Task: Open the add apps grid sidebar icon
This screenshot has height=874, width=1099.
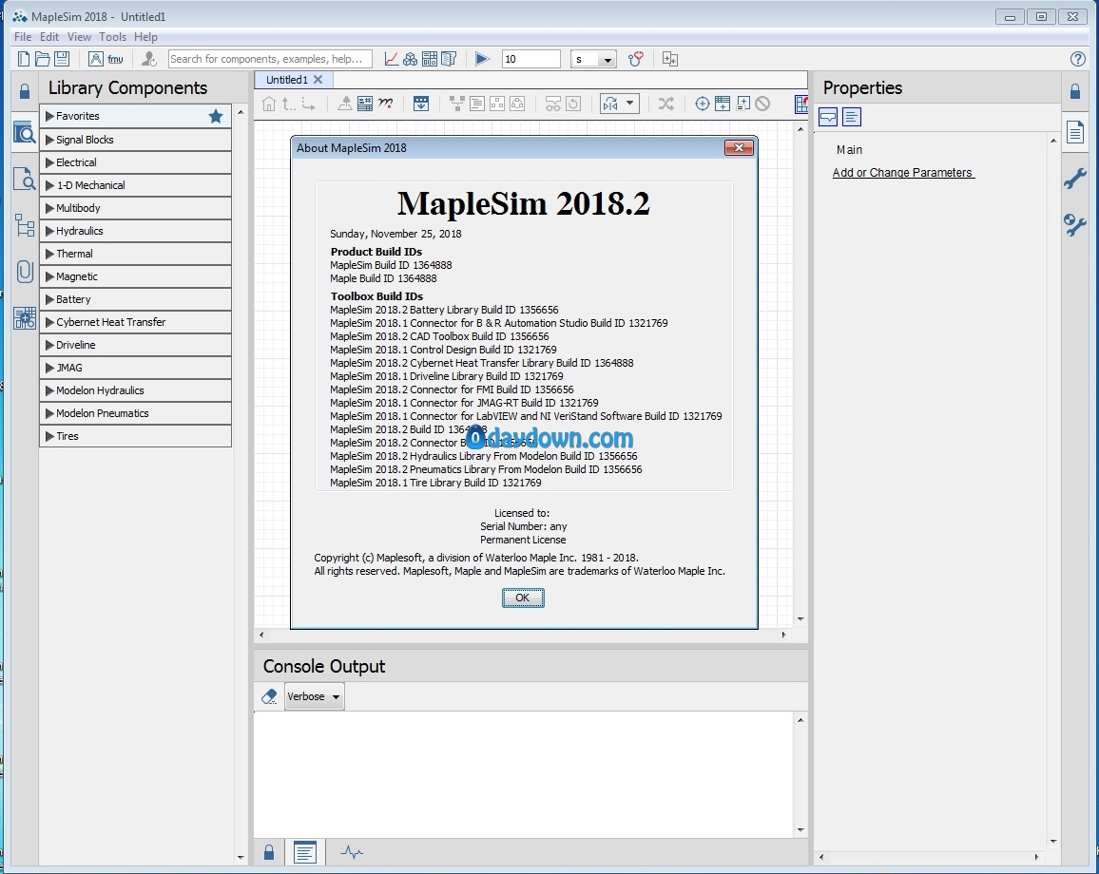Action: [25, 318]
